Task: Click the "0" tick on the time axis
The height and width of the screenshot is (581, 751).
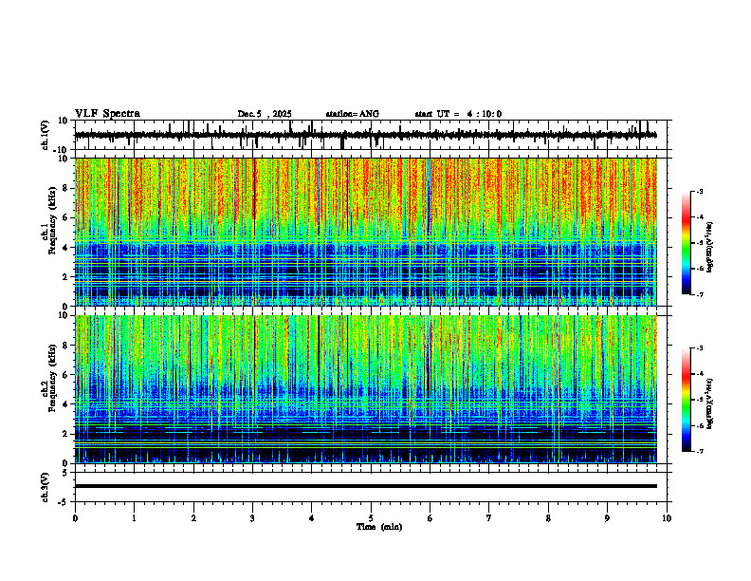Action: [75, 518]
